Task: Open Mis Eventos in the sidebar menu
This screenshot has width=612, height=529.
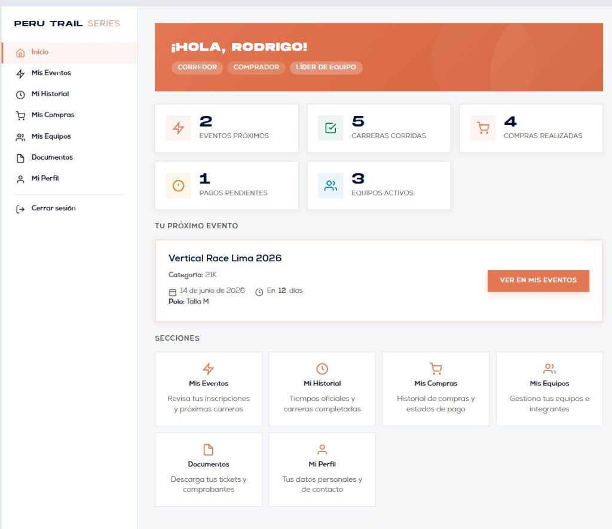Action: pyautogui.click(x=69, y=74)
